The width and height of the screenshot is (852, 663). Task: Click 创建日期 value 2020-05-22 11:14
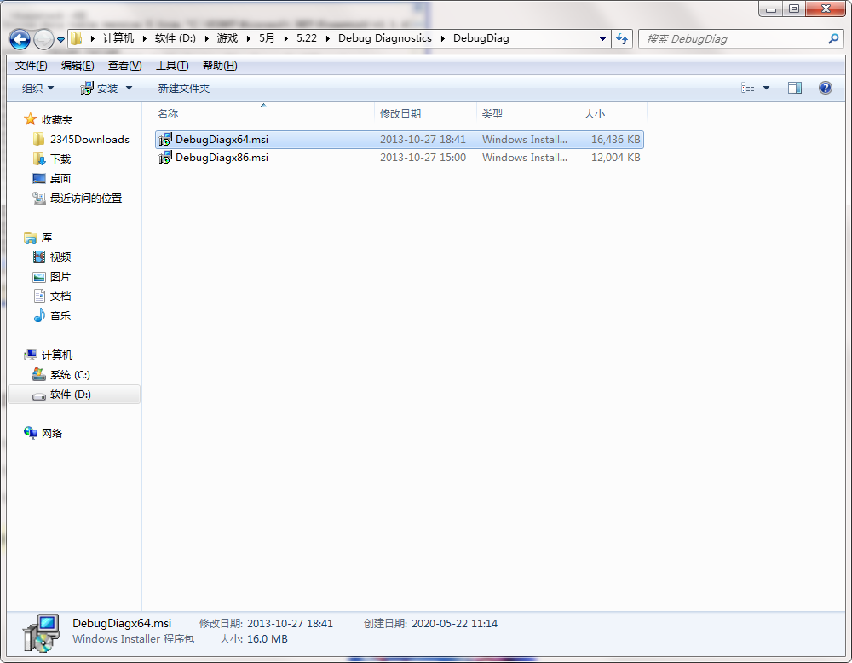tap(454, 624)
